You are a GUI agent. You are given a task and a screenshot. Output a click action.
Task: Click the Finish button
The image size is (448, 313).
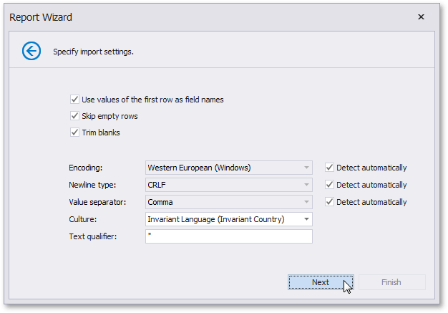coord(391,282)
